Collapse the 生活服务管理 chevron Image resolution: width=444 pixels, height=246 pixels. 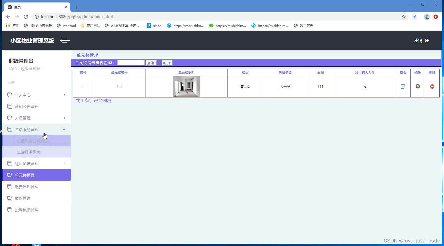(x=64, y=130)
